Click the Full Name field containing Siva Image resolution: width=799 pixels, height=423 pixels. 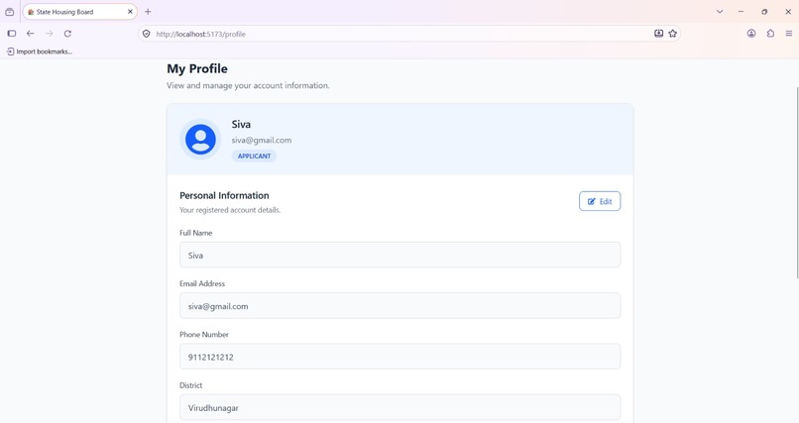pos(399,255)
